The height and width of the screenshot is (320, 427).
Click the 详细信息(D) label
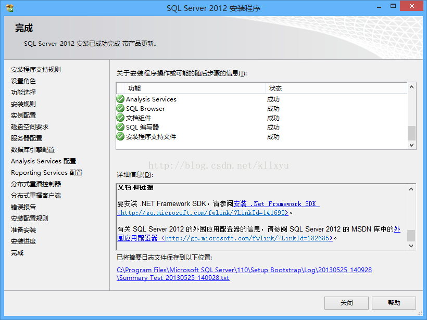[x=135, y=174]
